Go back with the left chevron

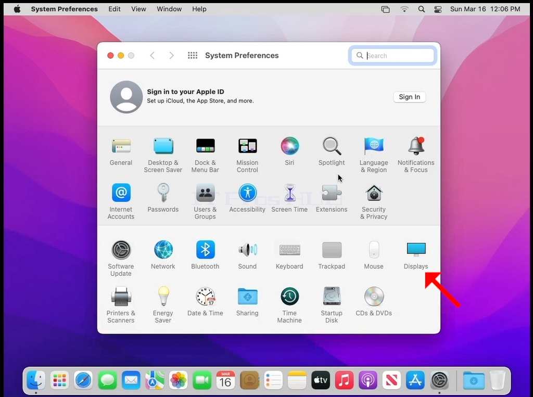(x=153, y=55)
